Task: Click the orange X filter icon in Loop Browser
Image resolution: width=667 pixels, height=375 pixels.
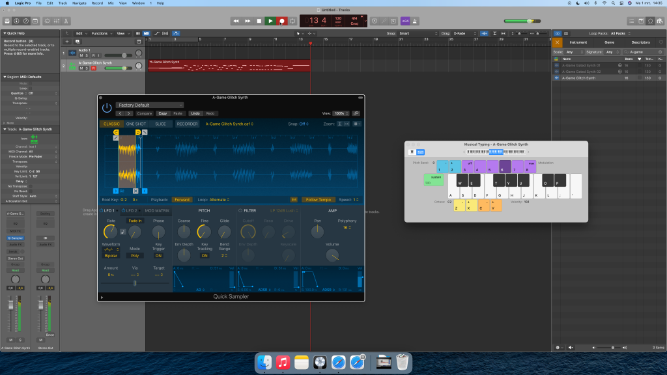Action: pyautogui.click(x=558, y=42)
